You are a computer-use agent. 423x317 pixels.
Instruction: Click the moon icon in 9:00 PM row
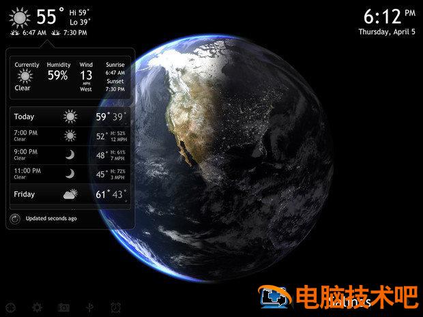tap(70, 155)
